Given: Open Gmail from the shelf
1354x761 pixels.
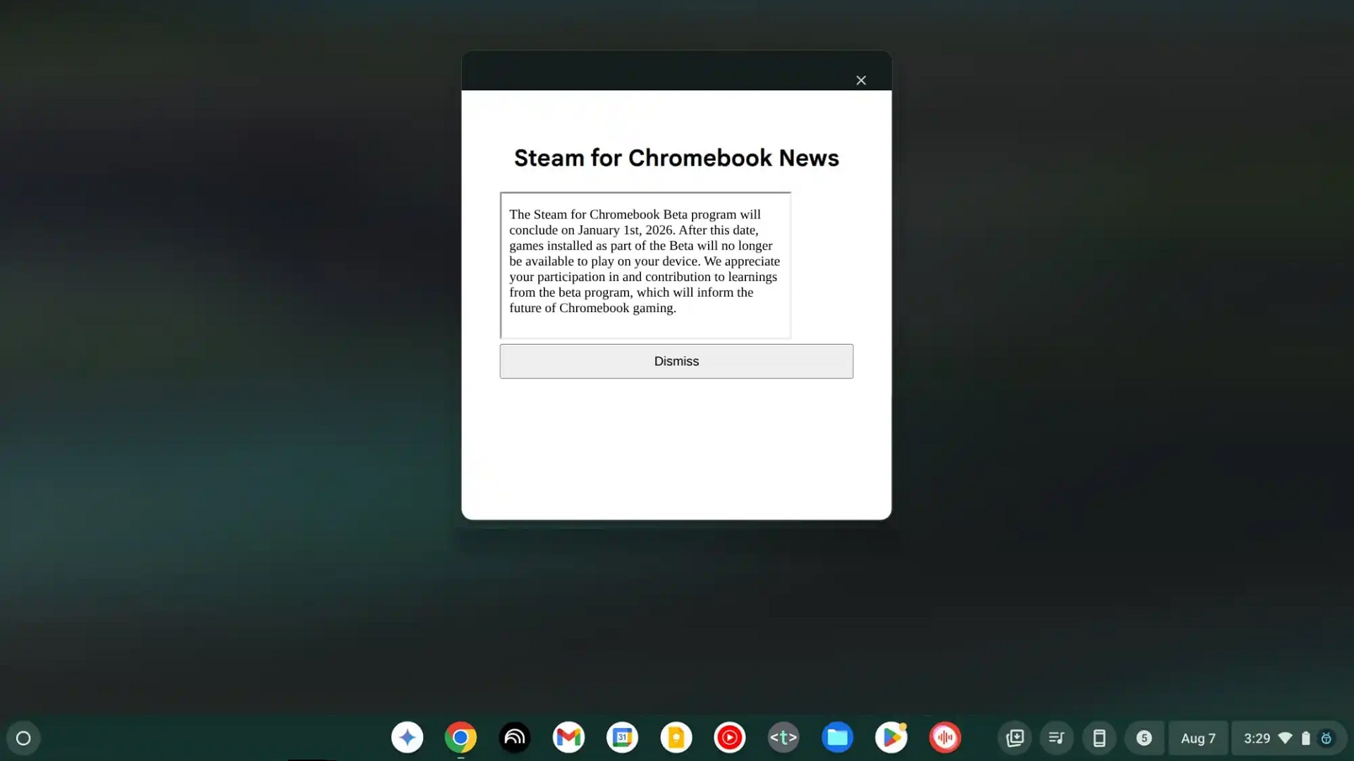Looking at the screenshot, I should click(568, 738).
